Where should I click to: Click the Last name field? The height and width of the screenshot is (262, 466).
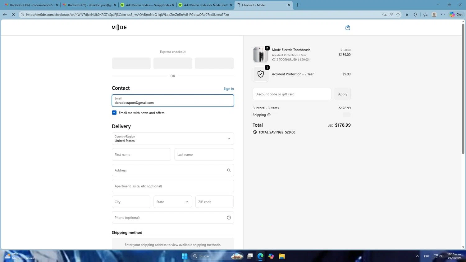tap(204, 154)
